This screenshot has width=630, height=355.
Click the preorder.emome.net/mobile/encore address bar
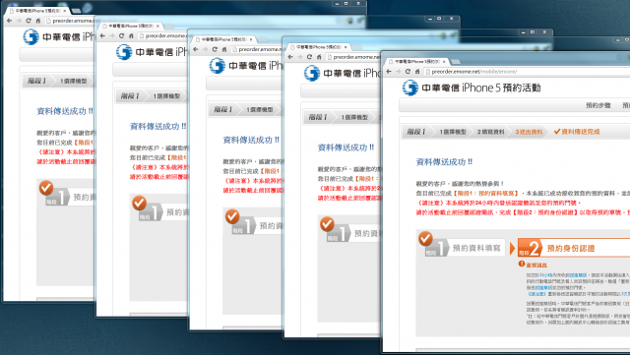(527, 72)
